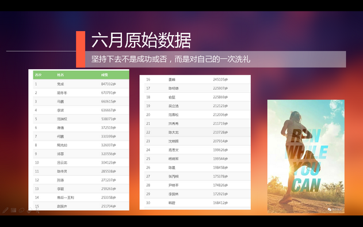Click the orange accent bar beside title
363x227 pixels.
81,49
